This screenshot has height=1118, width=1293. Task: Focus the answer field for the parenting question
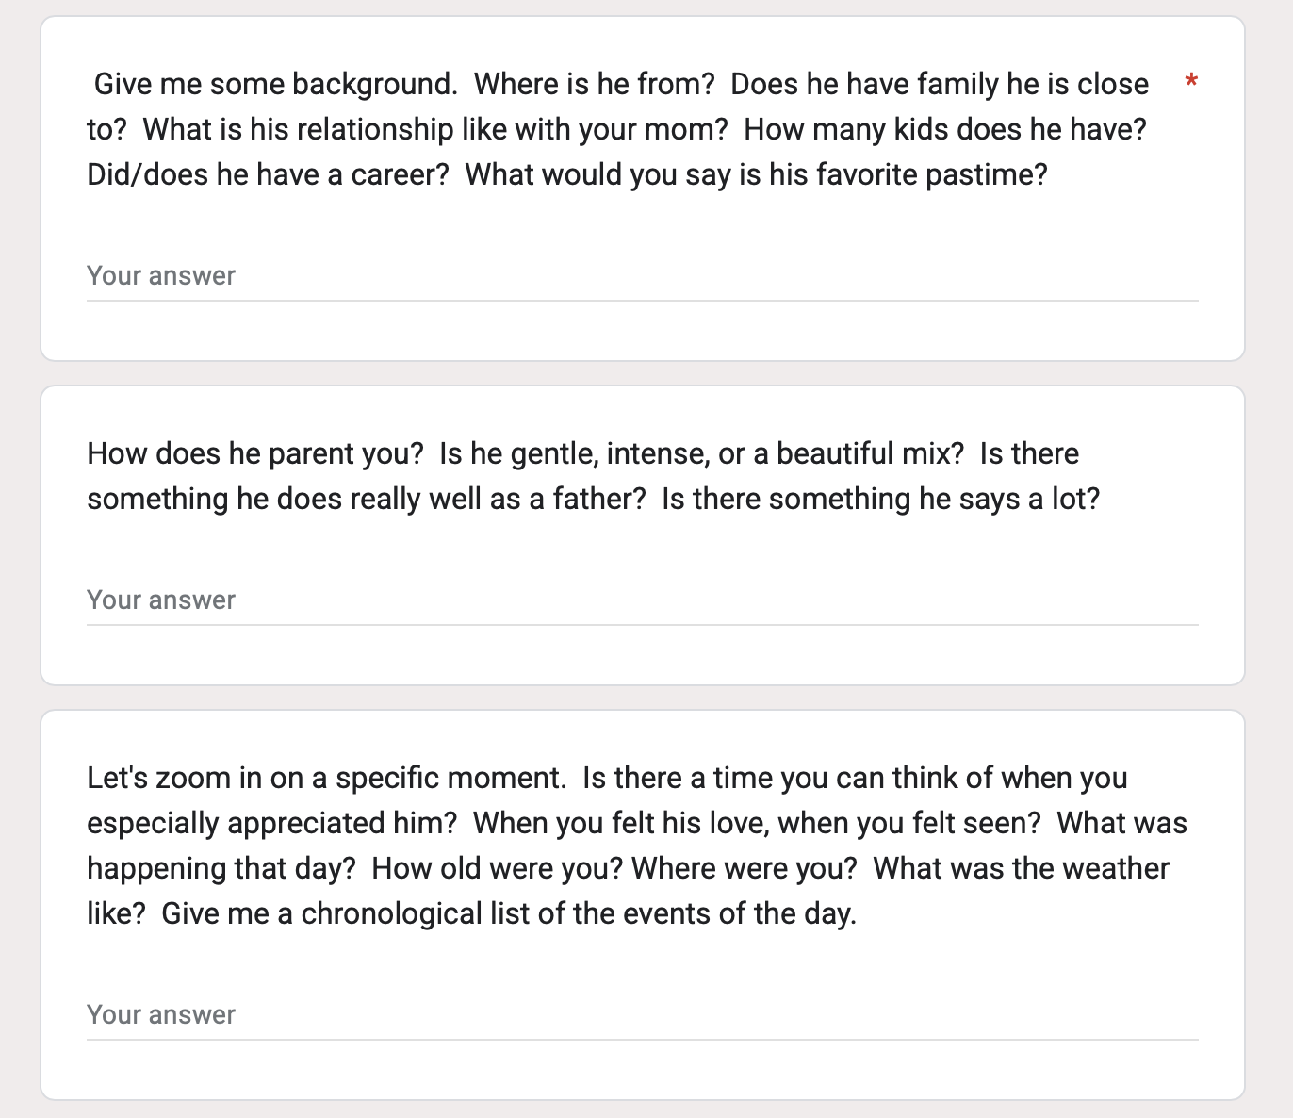[642, 600]
